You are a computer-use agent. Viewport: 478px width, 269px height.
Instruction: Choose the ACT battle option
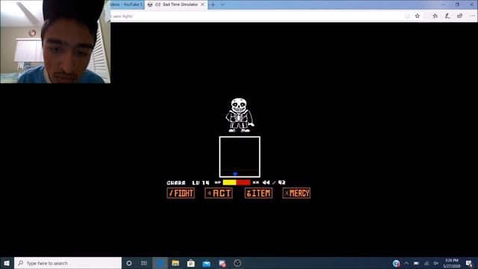[x=219, y=193]
